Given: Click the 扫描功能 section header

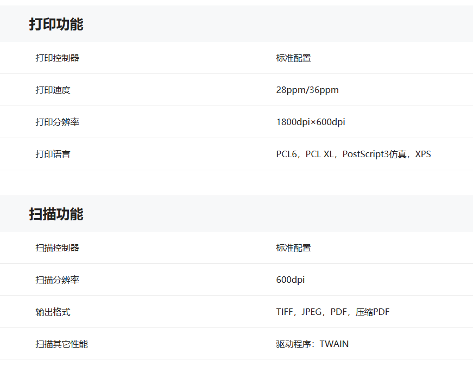Looking at the screenshot, I should [x=56, y=214].
